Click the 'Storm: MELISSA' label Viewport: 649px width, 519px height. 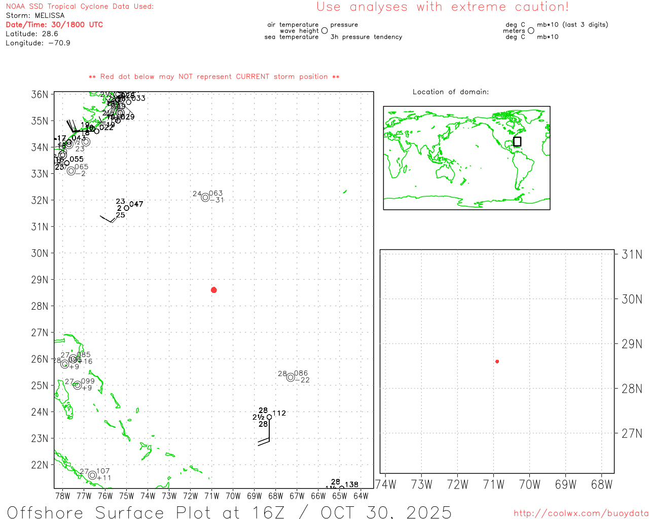35,16
